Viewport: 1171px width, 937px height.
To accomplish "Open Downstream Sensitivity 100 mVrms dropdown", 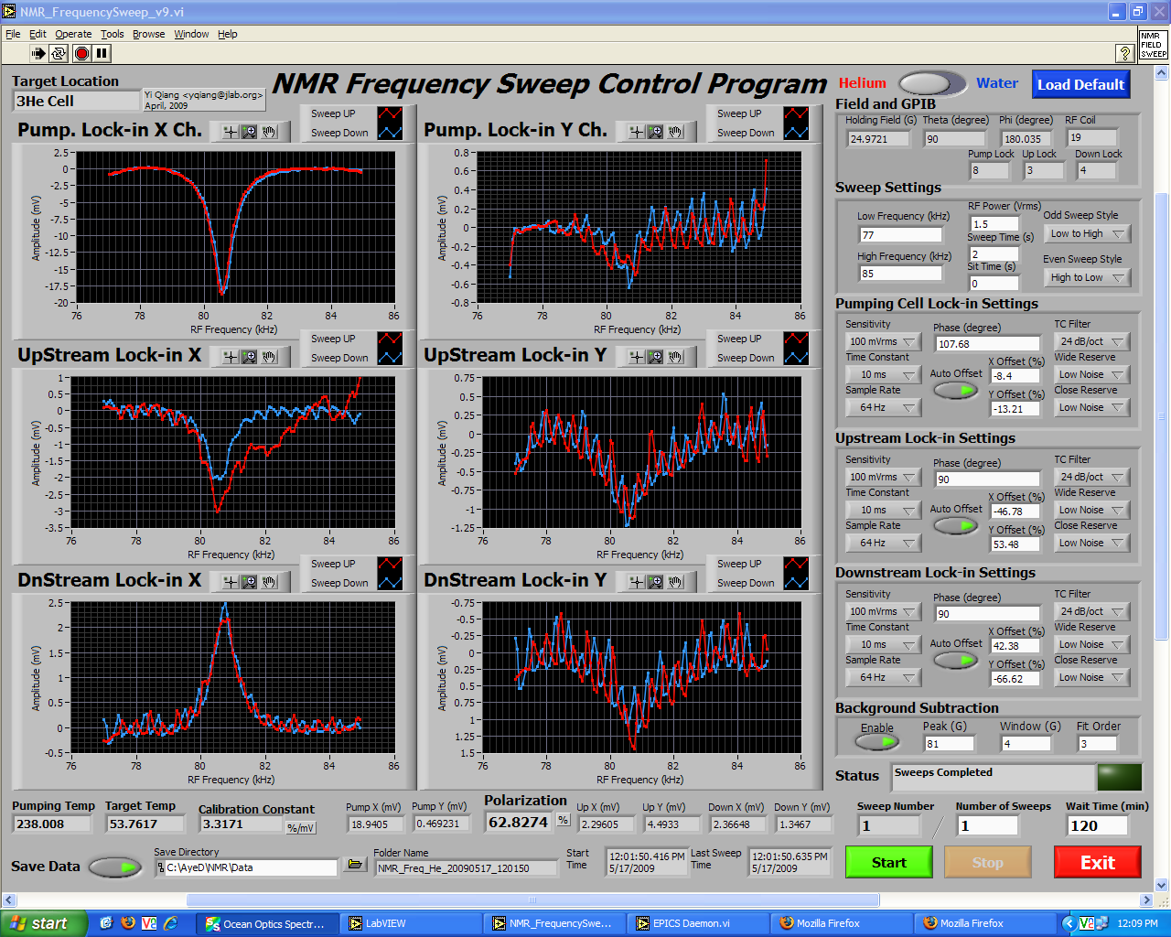I will (883, 612).
